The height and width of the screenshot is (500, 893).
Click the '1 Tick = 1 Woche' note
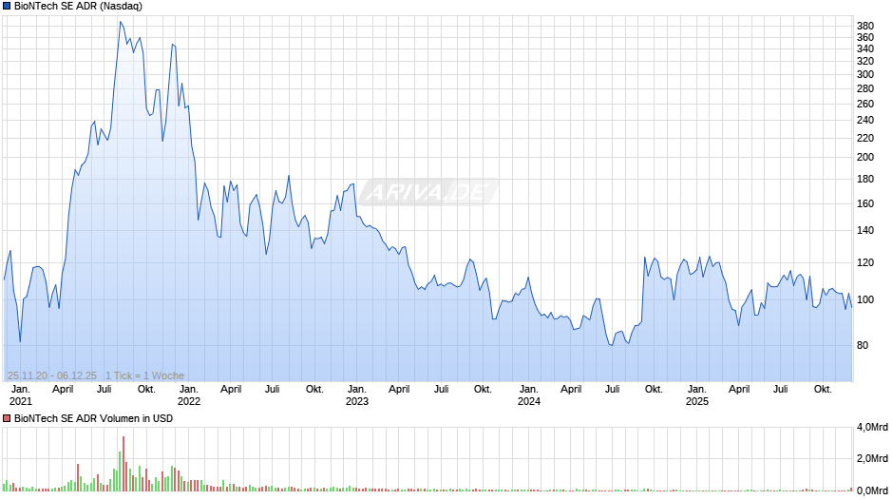tap(144, 375)
